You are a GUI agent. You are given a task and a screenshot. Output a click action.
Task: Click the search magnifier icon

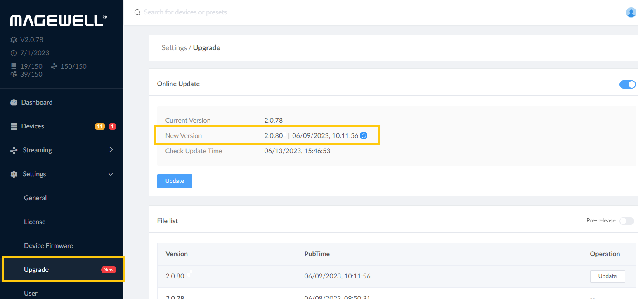137,12
